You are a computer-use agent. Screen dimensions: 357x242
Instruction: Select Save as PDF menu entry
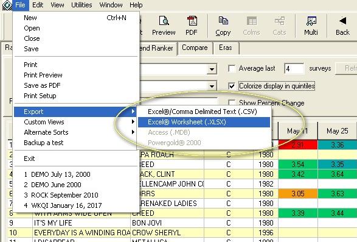pyautogui.click(x=42, y=85)
